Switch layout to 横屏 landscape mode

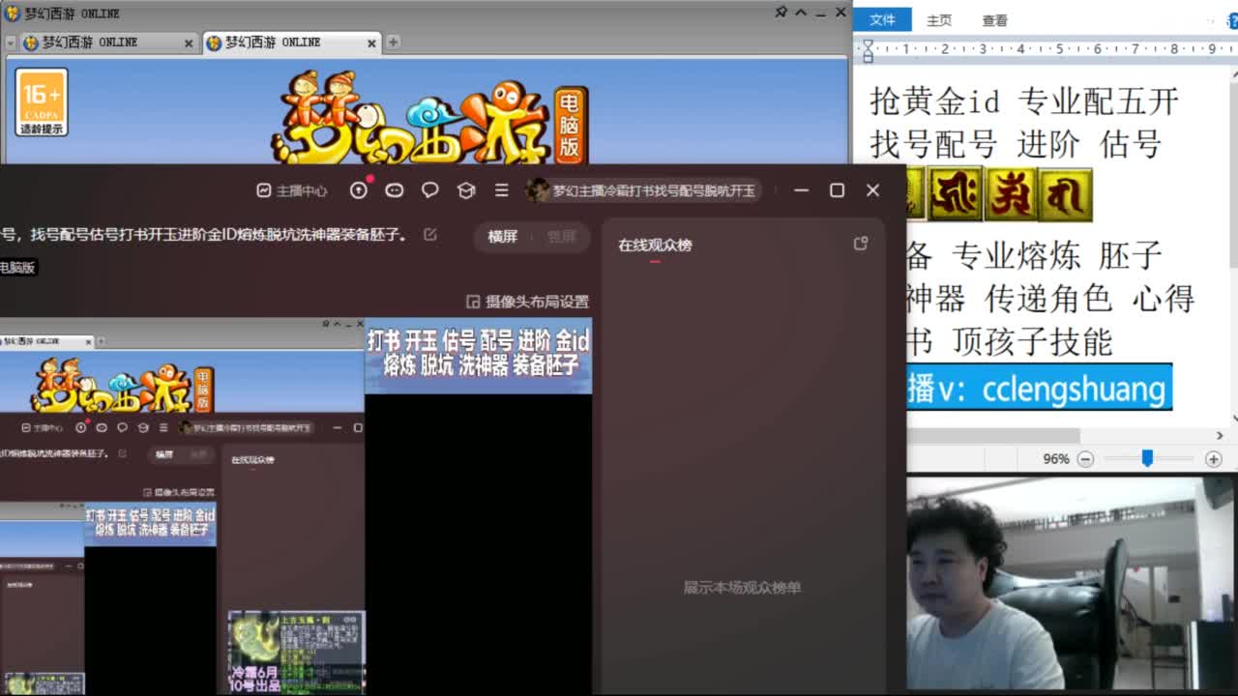503,237
